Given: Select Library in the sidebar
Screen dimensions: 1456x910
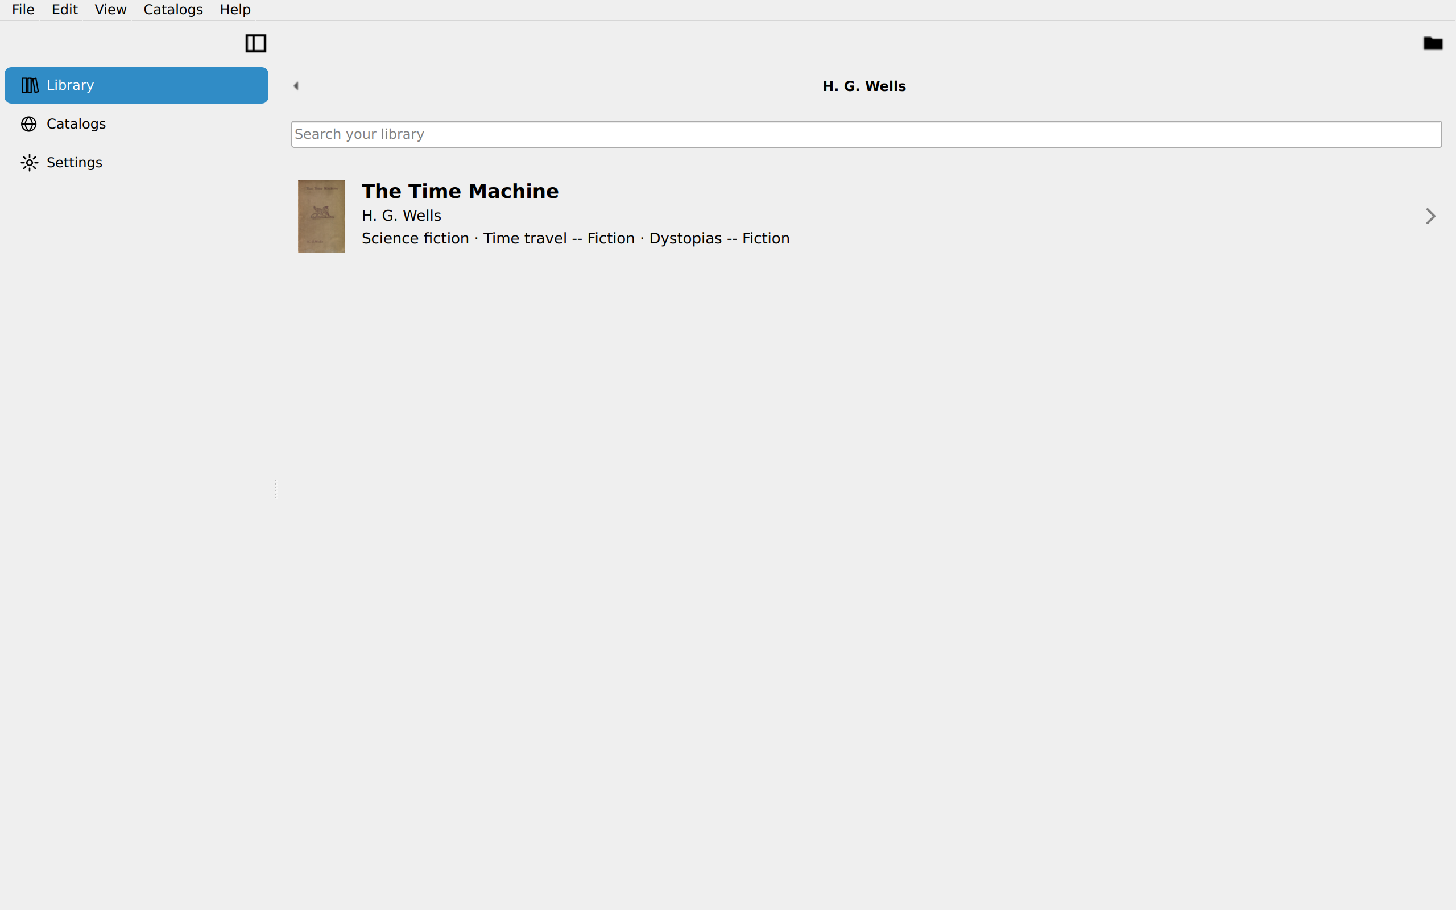Looking at the screenshot, I should pyautogui.click(x=136, y=85).
